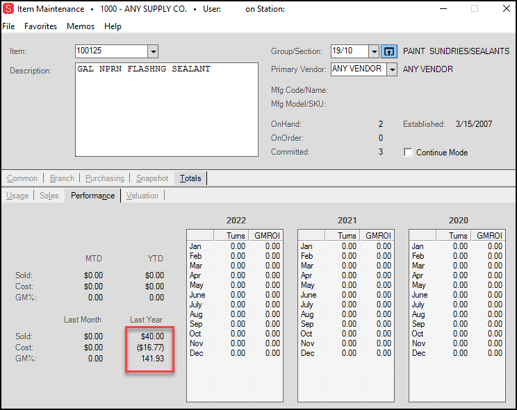Click the Last Year Cost value ($16.77)
The width and height of the screenshot is (517, 410).
coord(150,348)
